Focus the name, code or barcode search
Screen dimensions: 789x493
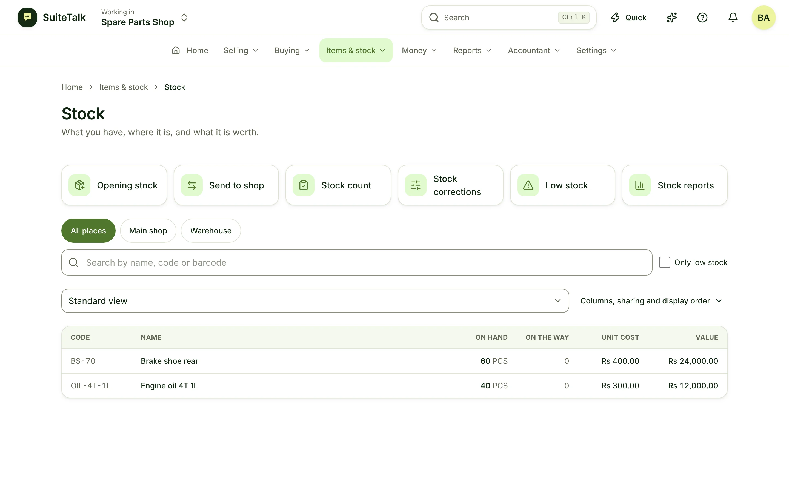357,262
